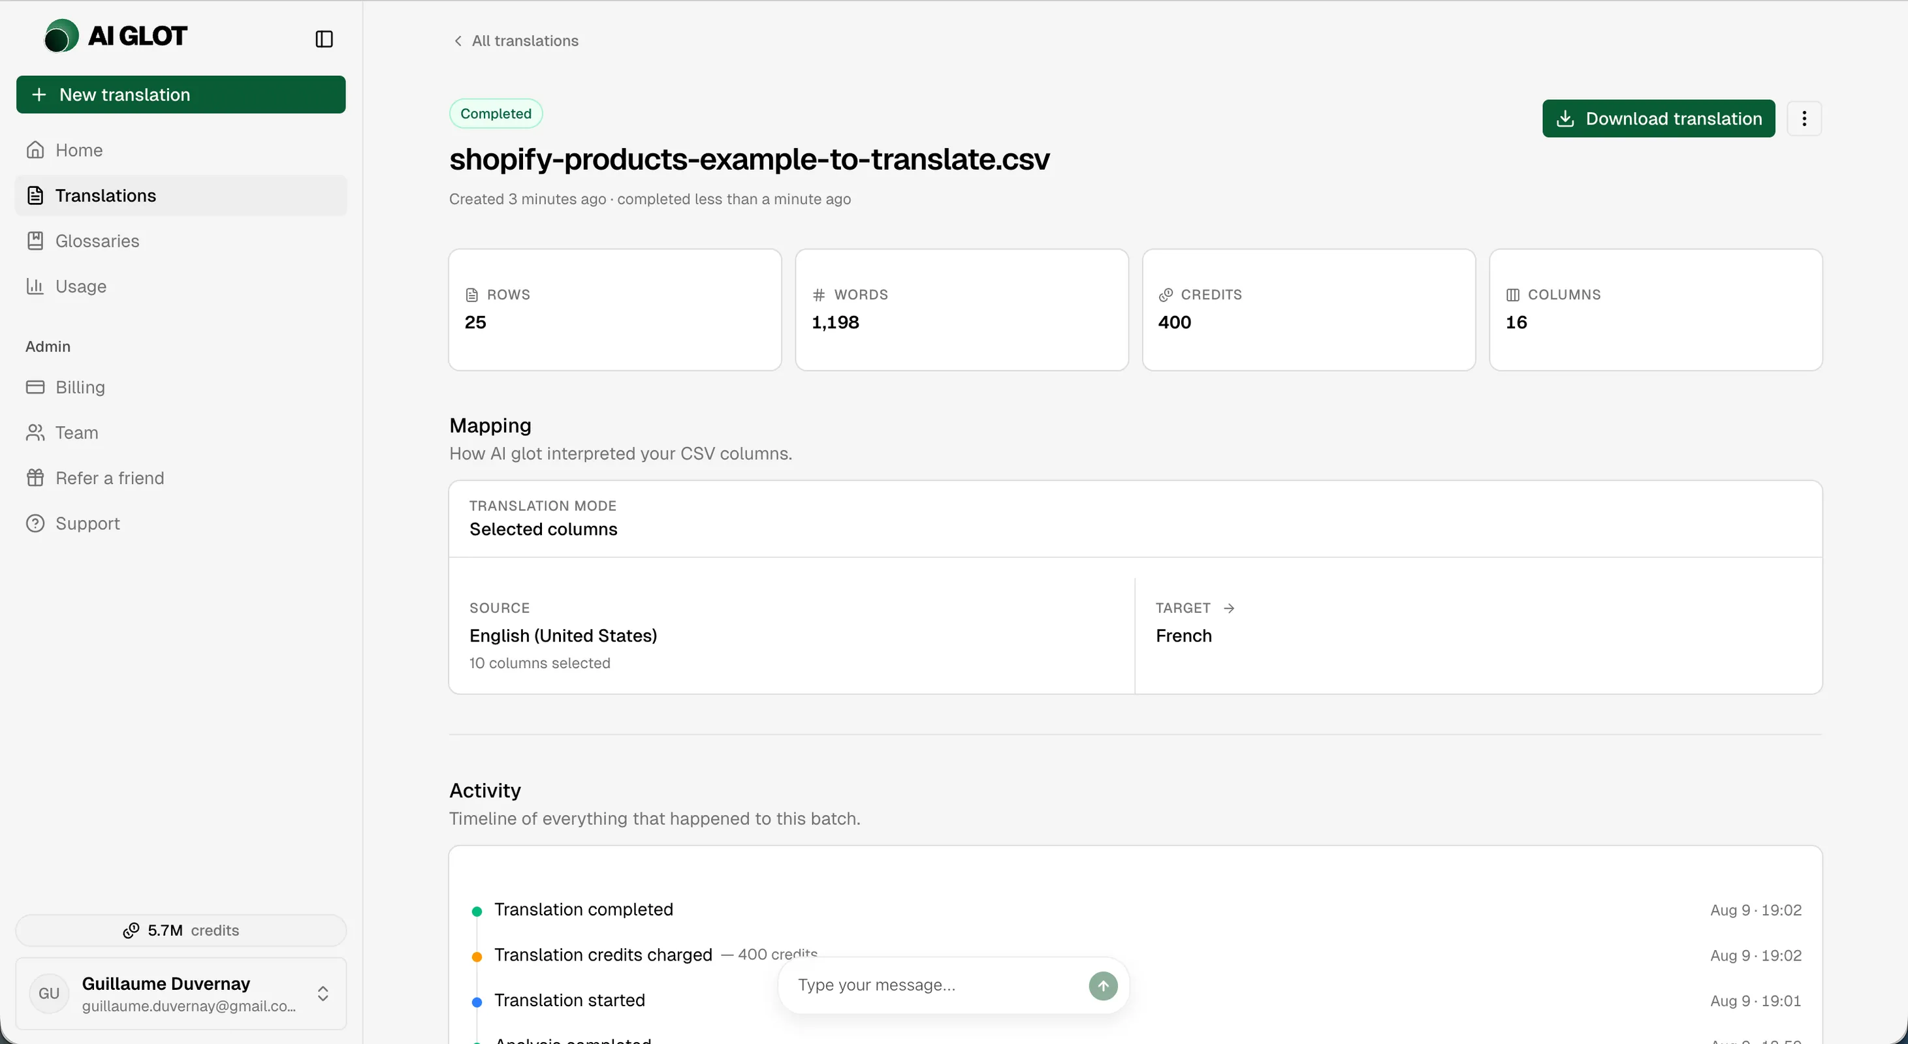
Task: Focus the Type your message input
Action: [936, 985]
